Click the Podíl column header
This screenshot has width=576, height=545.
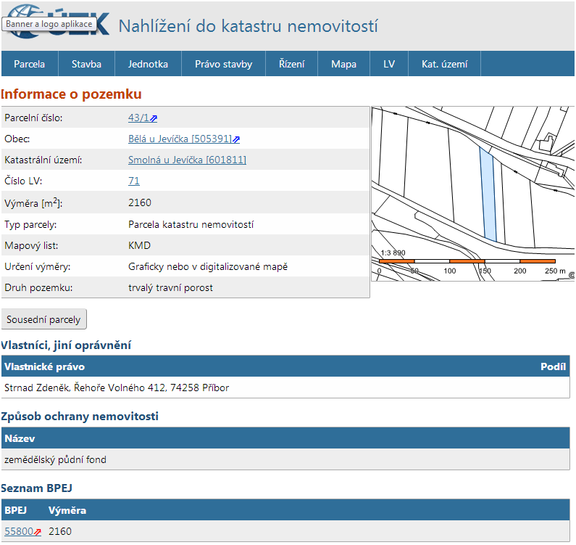[553, 366]
